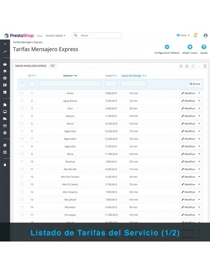Click Añadir nuevo plus icon
Screen dimensions: 210x273
(190, 47)
